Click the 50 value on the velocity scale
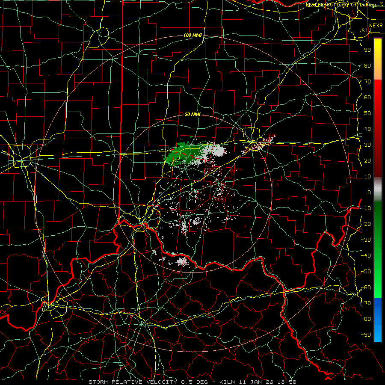 coord(367,113)
